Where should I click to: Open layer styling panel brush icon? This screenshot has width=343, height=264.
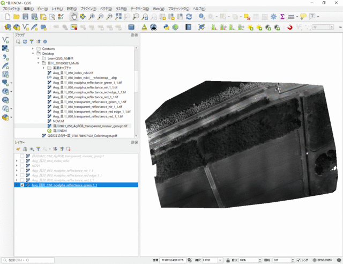point(18,149)
